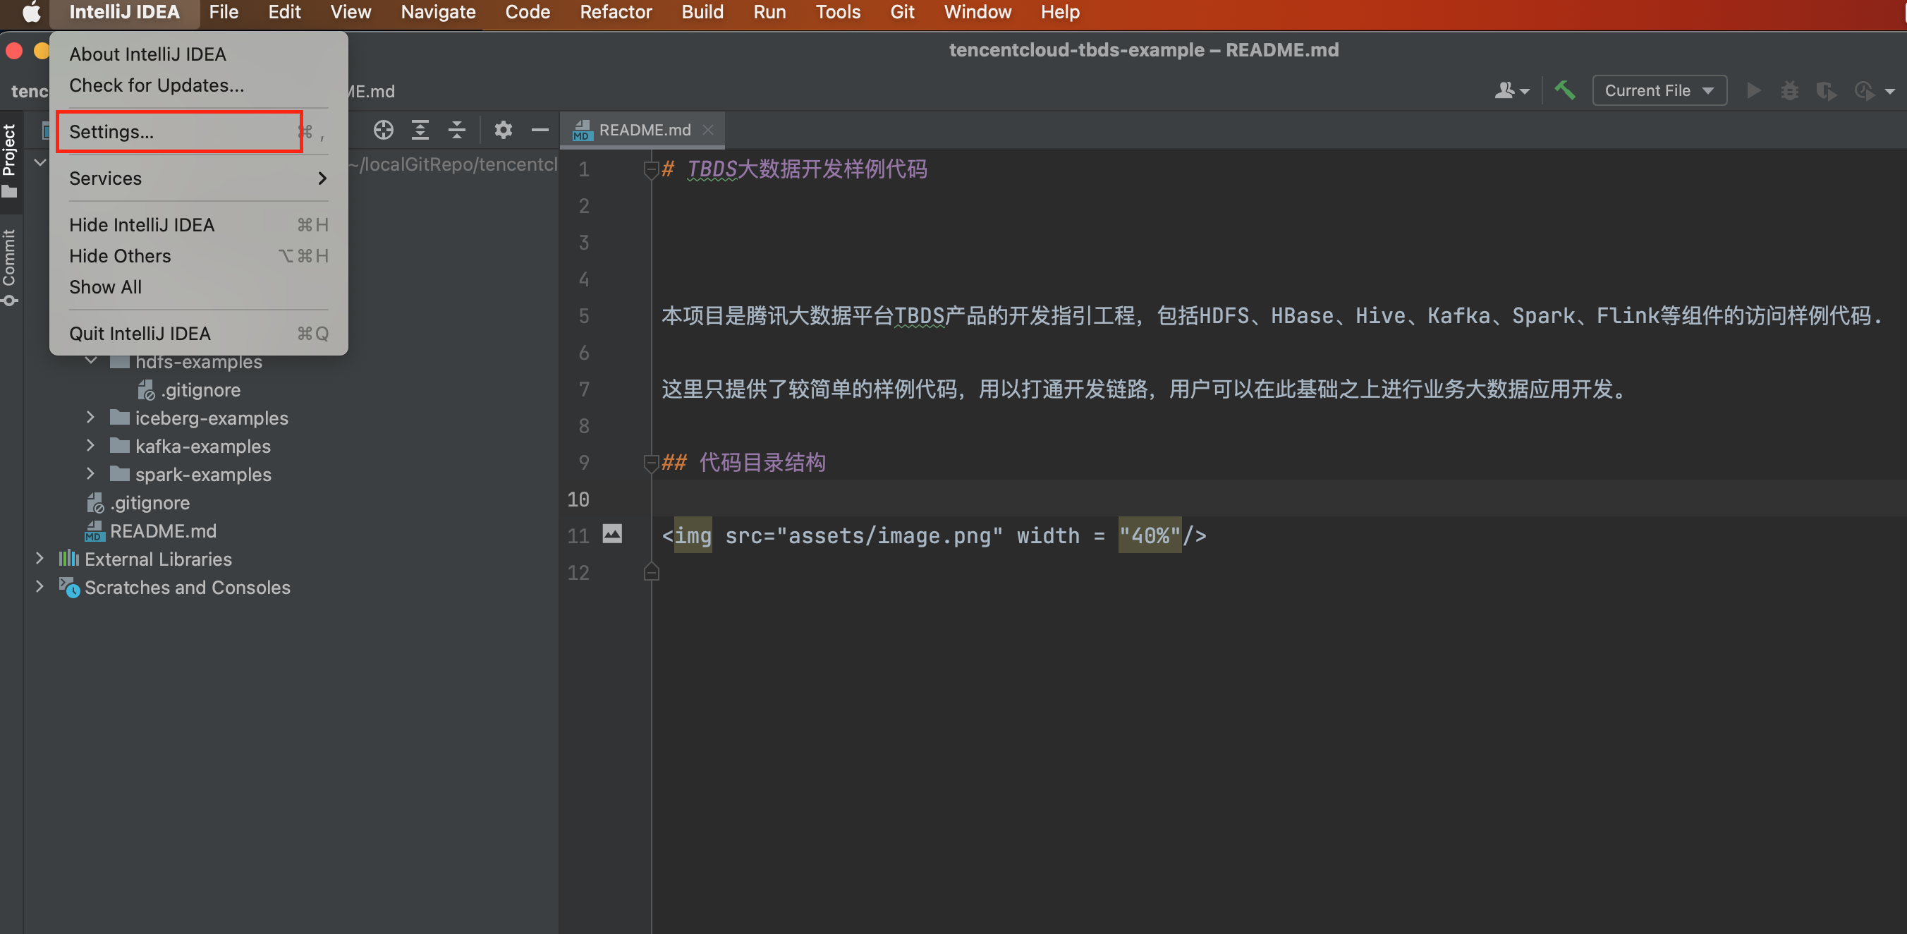Click the Debug bug icon
The image size is (1907, 934).
[1789, 90]
